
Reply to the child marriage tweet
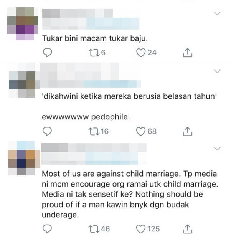[x=47, y=229]
